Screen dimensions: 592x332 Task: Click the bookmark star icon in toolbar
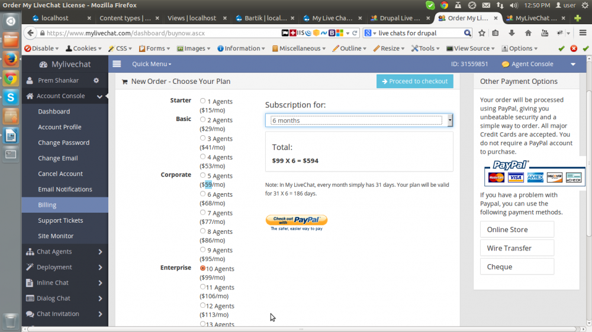482,33
